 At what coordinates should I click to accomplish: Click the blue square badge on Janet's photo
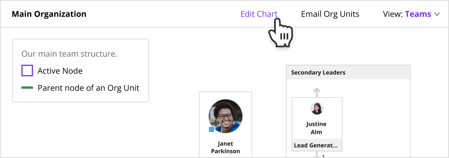pos(212,129)
